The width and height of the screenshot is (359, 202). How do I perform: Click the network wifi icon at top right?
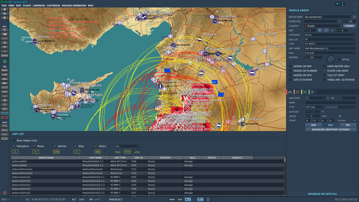click(x=337, y=4)
